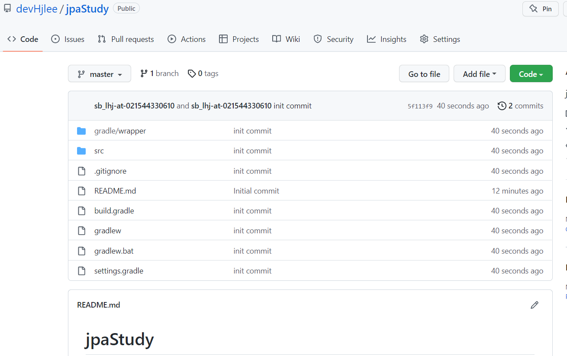Open the Actions tab
The height and width of the screenshot is (356, 567).
(x=187, y=39)
